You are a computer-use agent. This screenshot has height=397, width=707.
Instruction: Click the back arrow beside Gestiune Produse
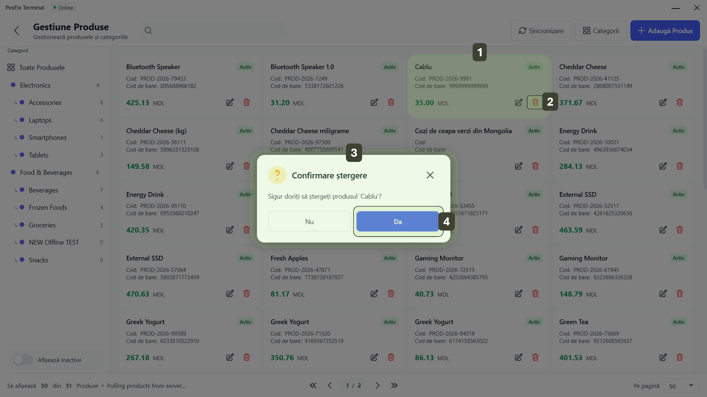pyautogui.click(x=17, y=31)
